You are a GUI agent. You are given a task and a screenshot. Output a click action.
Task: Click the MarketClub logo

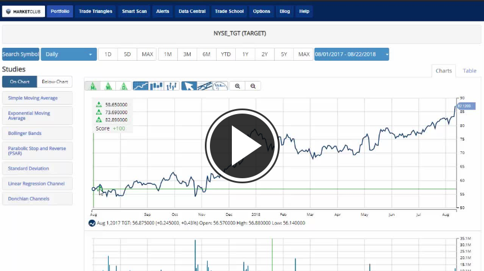24,11
